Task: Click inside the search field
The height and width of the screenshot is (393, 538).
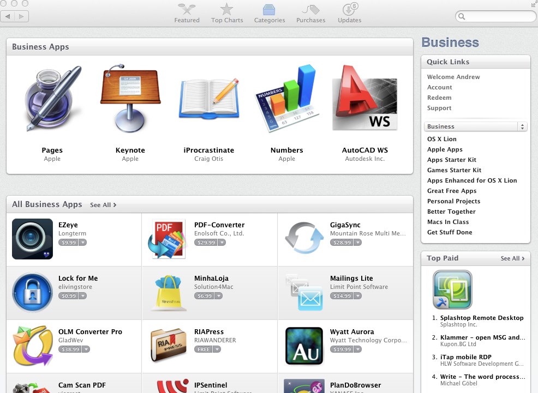Action: pyautogui.click(x=497, y=16)
